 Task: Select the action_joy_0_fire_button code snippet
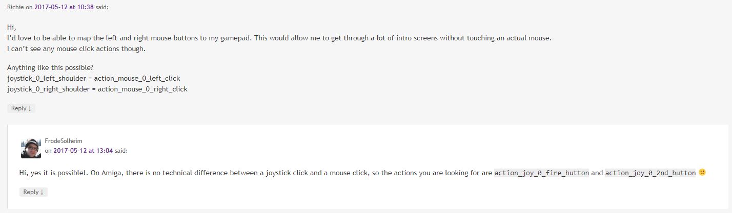pyautogui.click(x=541, y=173)
